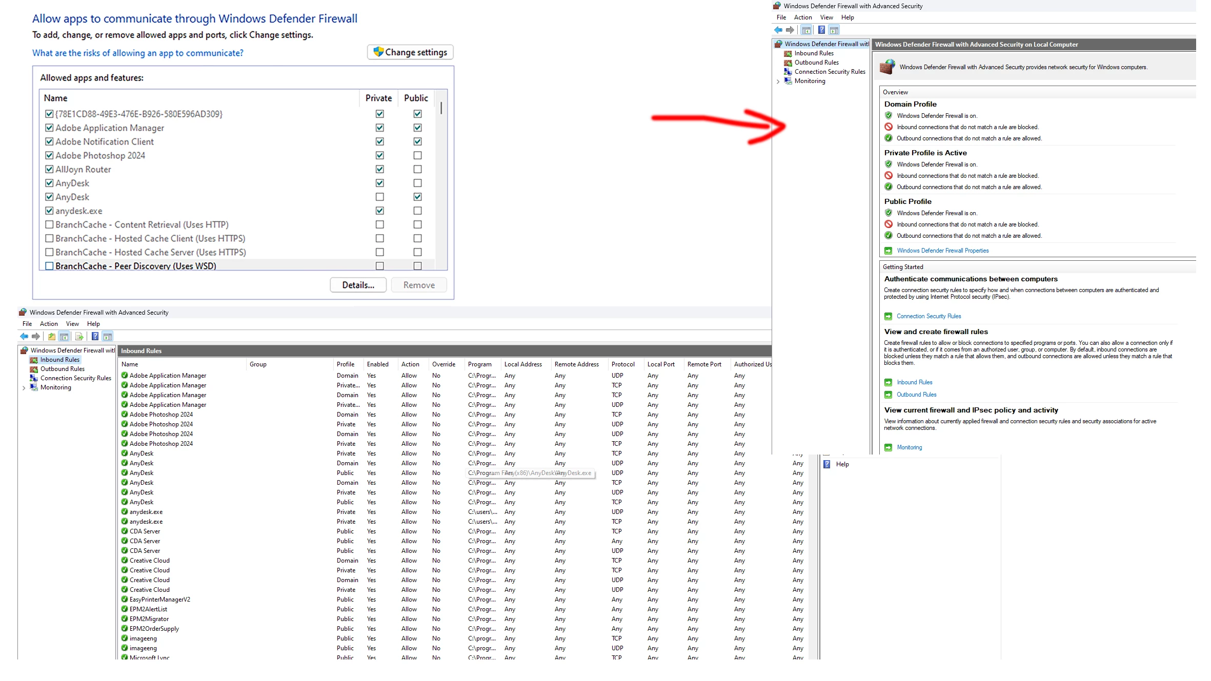The height and width of the screenshot is (681, 1211).
Task: Expand Monitoring node in bottom-left tree
Action: click(x=24, y=388)
